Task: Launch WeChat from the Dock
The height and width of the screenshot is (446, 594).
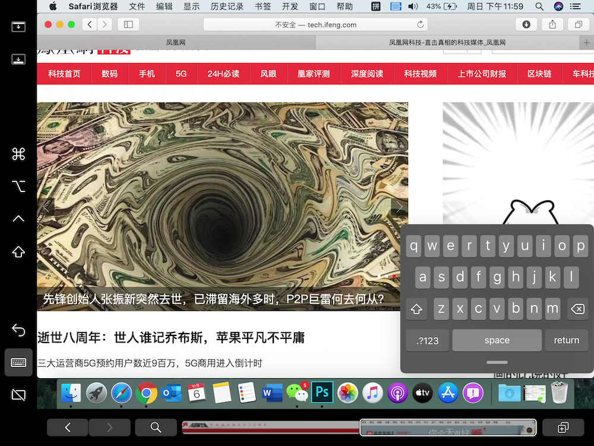Action: (297, 392)
